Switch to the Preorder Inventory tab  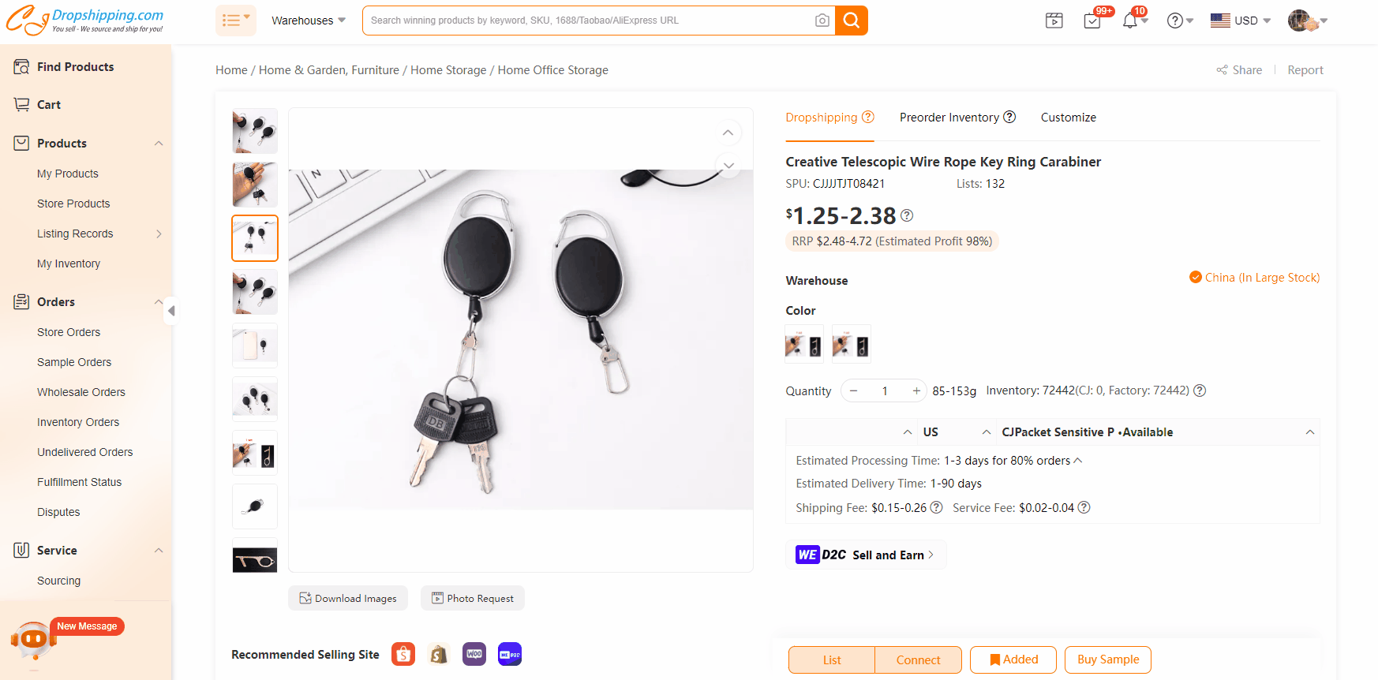tap(950, 117)
